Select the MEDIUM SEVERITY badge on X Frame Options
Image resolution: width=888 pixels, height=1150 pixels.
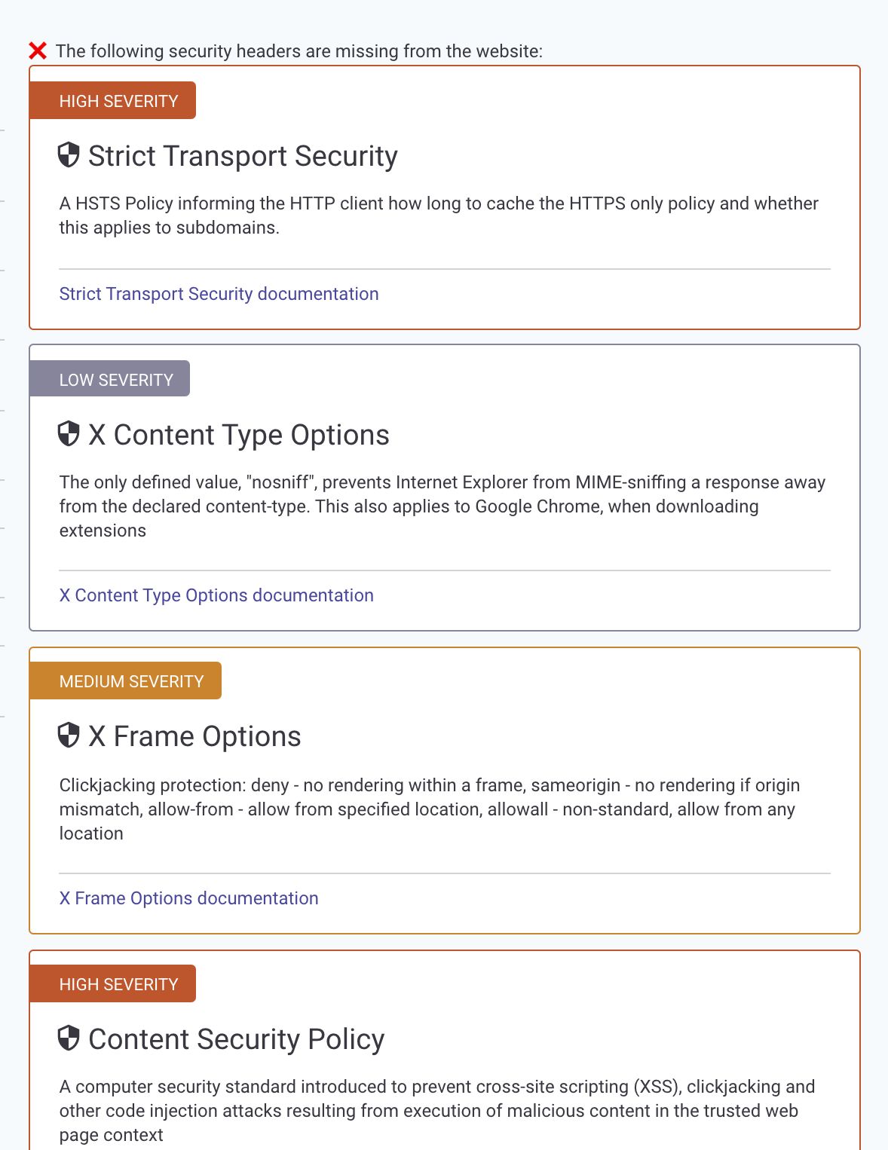124,681
